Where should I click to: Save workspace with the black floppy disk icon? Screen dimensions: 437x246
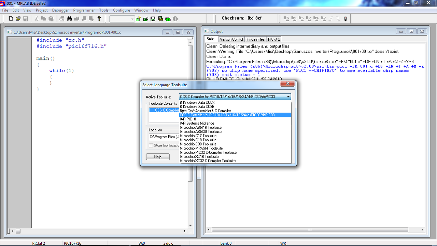[x=153, y=19]
